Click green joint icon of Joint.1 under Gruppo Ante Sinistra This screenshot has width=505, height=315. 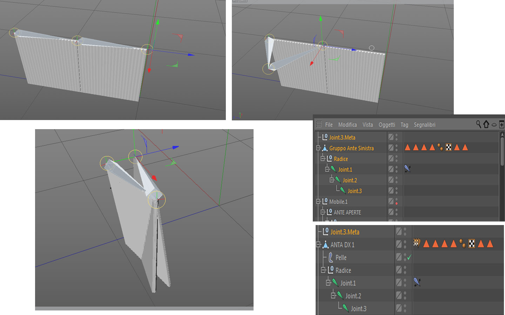click(334, 169)
